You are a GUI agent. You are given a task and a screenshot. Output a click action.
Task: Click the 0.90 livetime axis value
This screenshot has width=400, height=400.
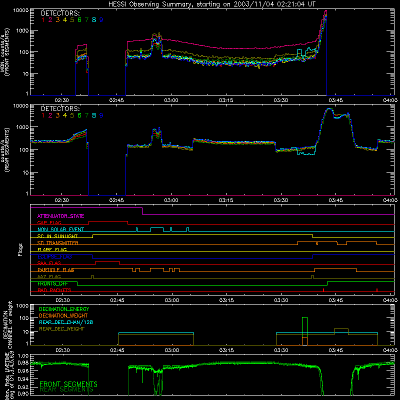click(23, 393)
